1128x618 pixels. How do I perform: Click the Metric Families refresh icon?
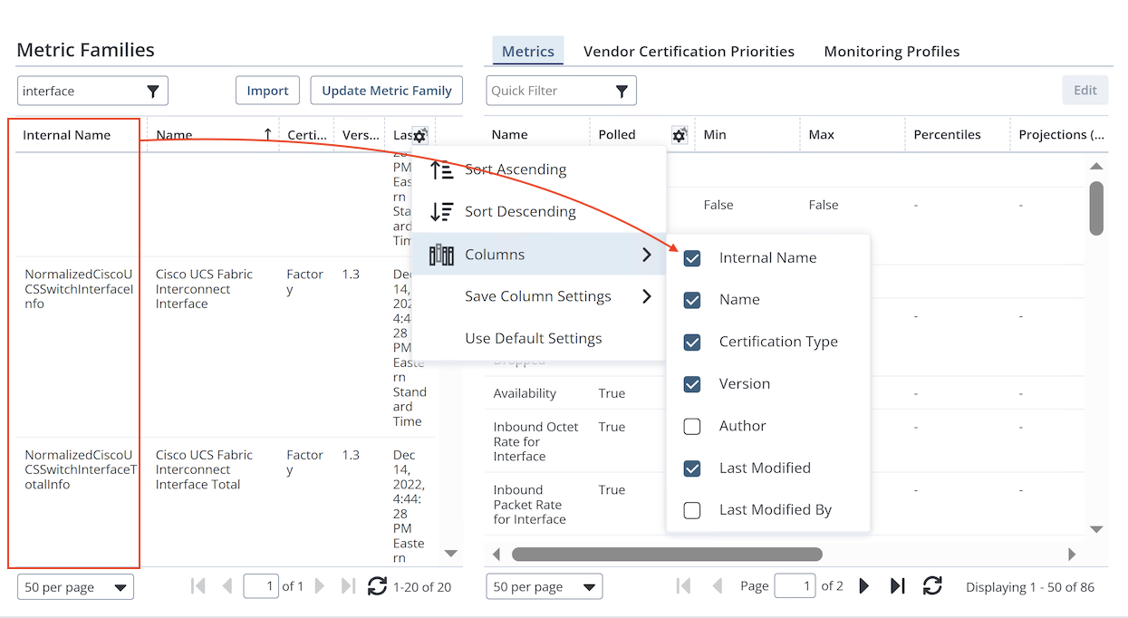tap(377, 586)
